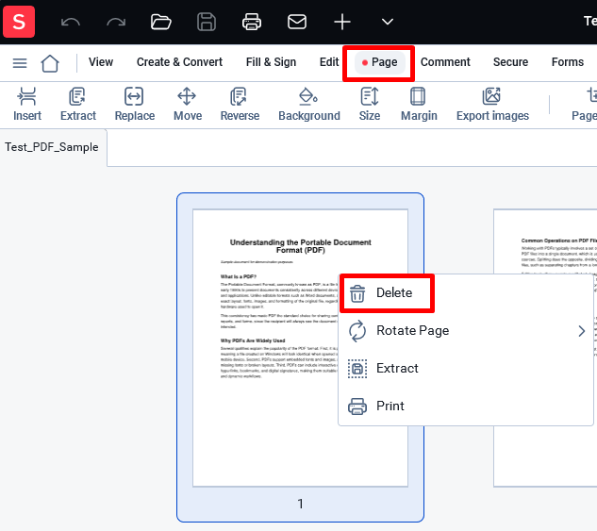Print using the top bar printer icon
597x531 pixels.
pos(252,22)
